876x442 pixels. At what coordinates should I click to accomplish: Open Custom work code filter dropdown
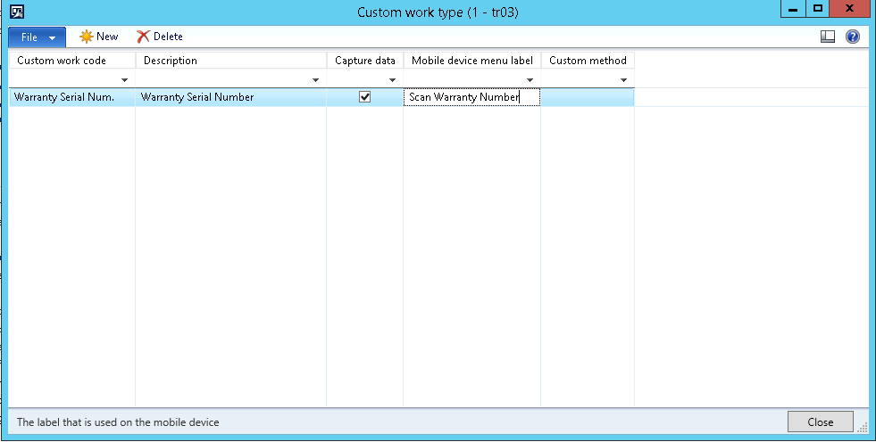click(124, 80)
